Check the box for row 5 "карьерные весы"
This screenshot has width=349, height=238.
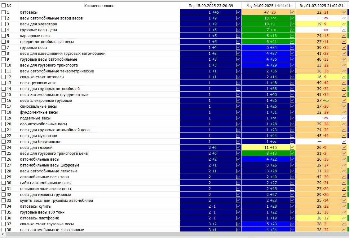point(4,36)
